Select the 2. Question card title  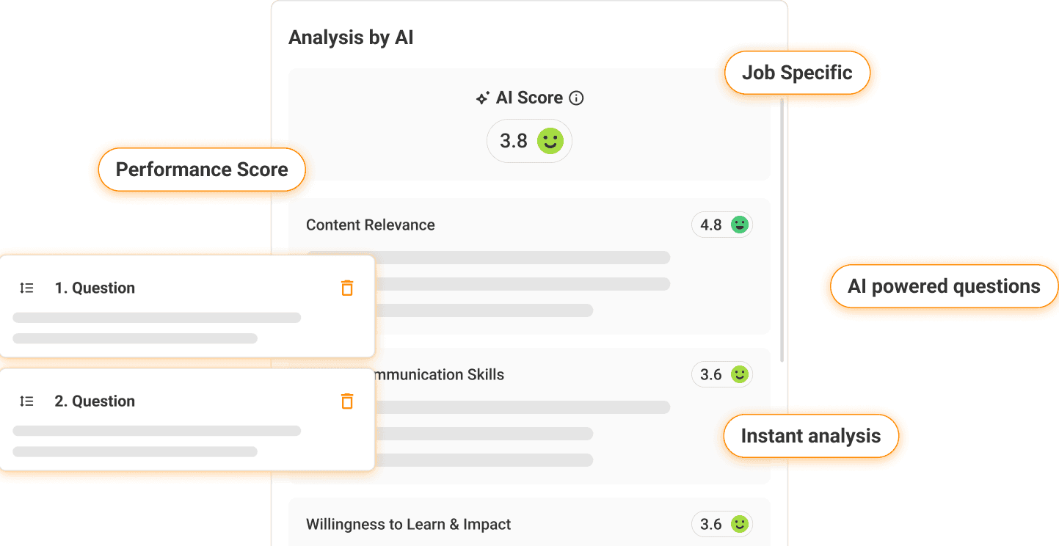[x=95, y=401]
